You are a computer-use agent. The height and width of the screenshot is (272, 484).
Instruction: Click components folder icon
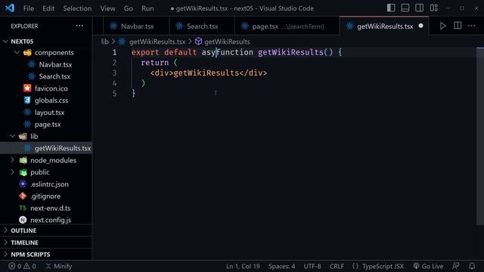27,52
